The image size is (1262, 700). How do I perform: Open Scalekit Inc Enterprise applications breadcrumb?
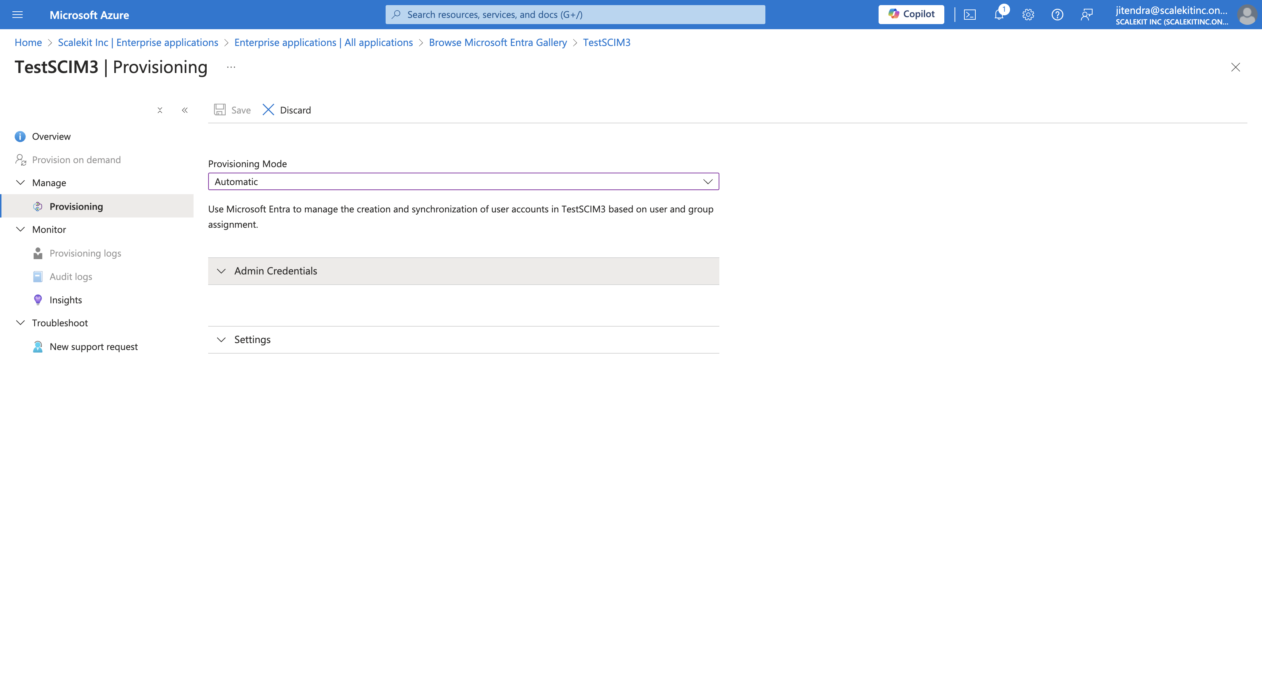click(x=138, y=43)
